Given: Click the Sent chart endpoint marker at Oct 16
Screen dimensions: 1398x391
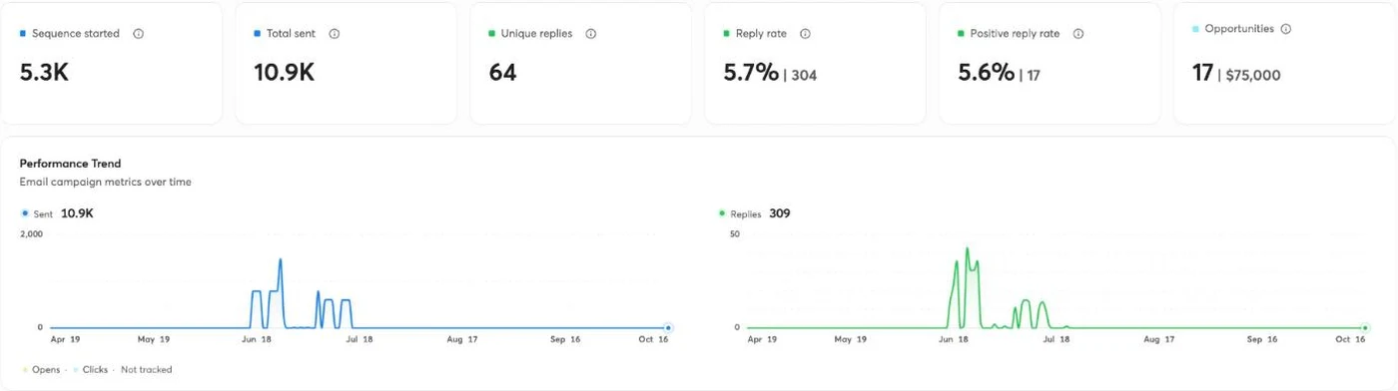Looking at the screenshot, I should pos(668,327).
